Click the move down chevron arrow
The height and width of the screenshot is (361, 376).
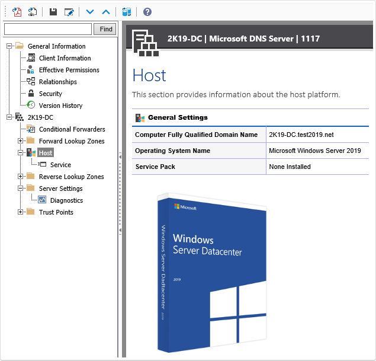click(90, 11)
